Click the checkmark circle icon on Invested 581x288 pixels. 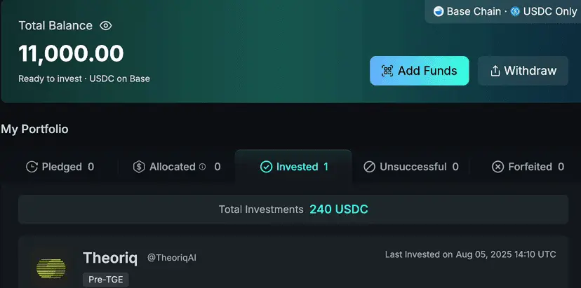tap(266, 167)
